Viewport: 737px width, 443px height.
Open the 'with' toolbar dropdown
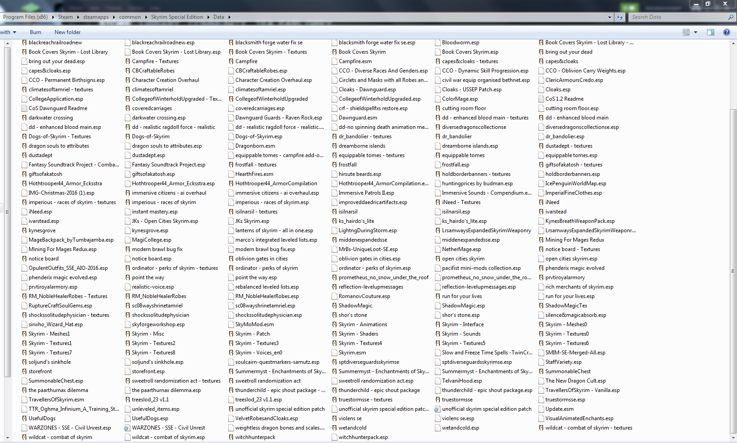click(9, 32)
